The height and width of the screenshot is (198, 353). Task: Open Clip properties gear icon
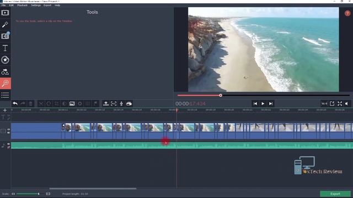[79, 103]
